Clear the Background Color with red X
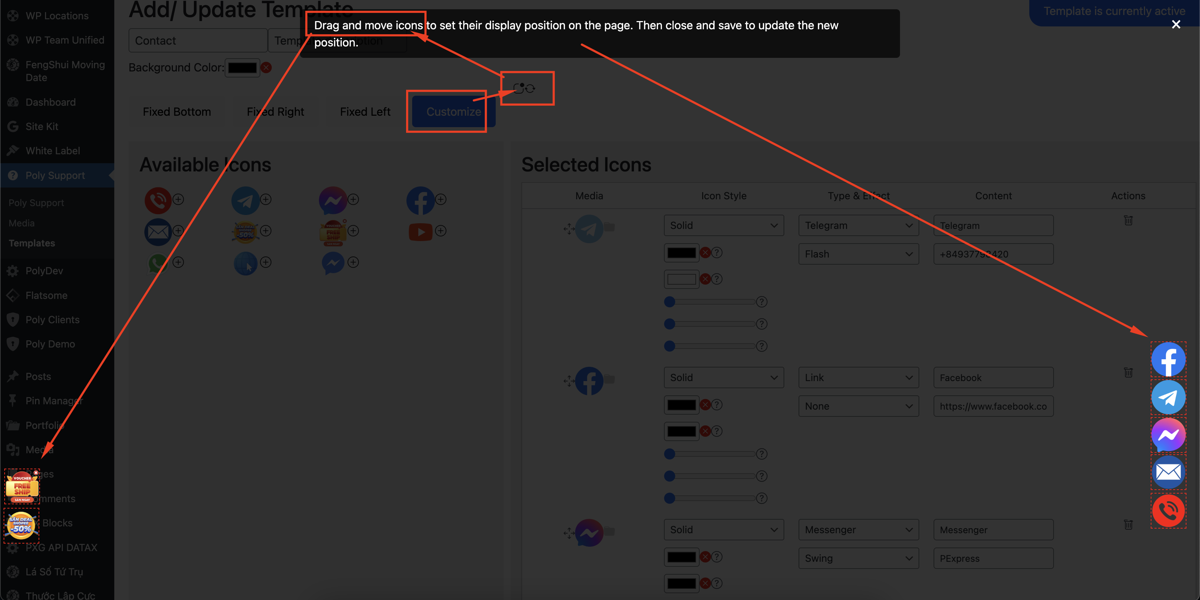This screenshot has height=600, width=1200. click(x=266, y=68)
